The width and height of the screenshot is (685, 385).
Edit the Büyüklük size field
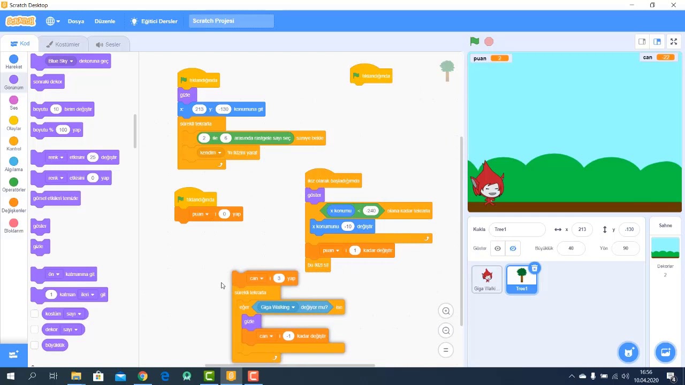pyautogui.click(x=570, y=248)
